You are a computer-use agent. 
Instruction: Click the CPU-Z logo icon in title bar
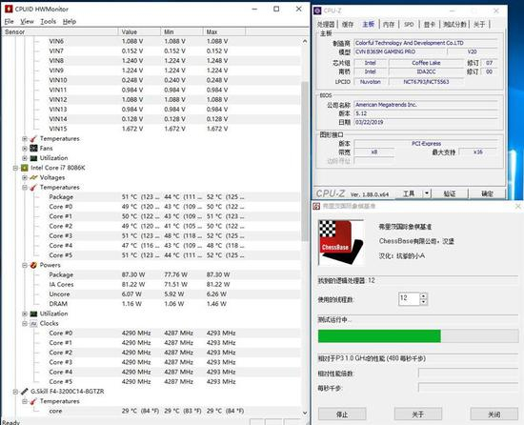coord(317,10)
